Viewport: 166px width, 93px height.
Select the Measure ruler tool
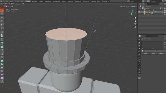2,36
